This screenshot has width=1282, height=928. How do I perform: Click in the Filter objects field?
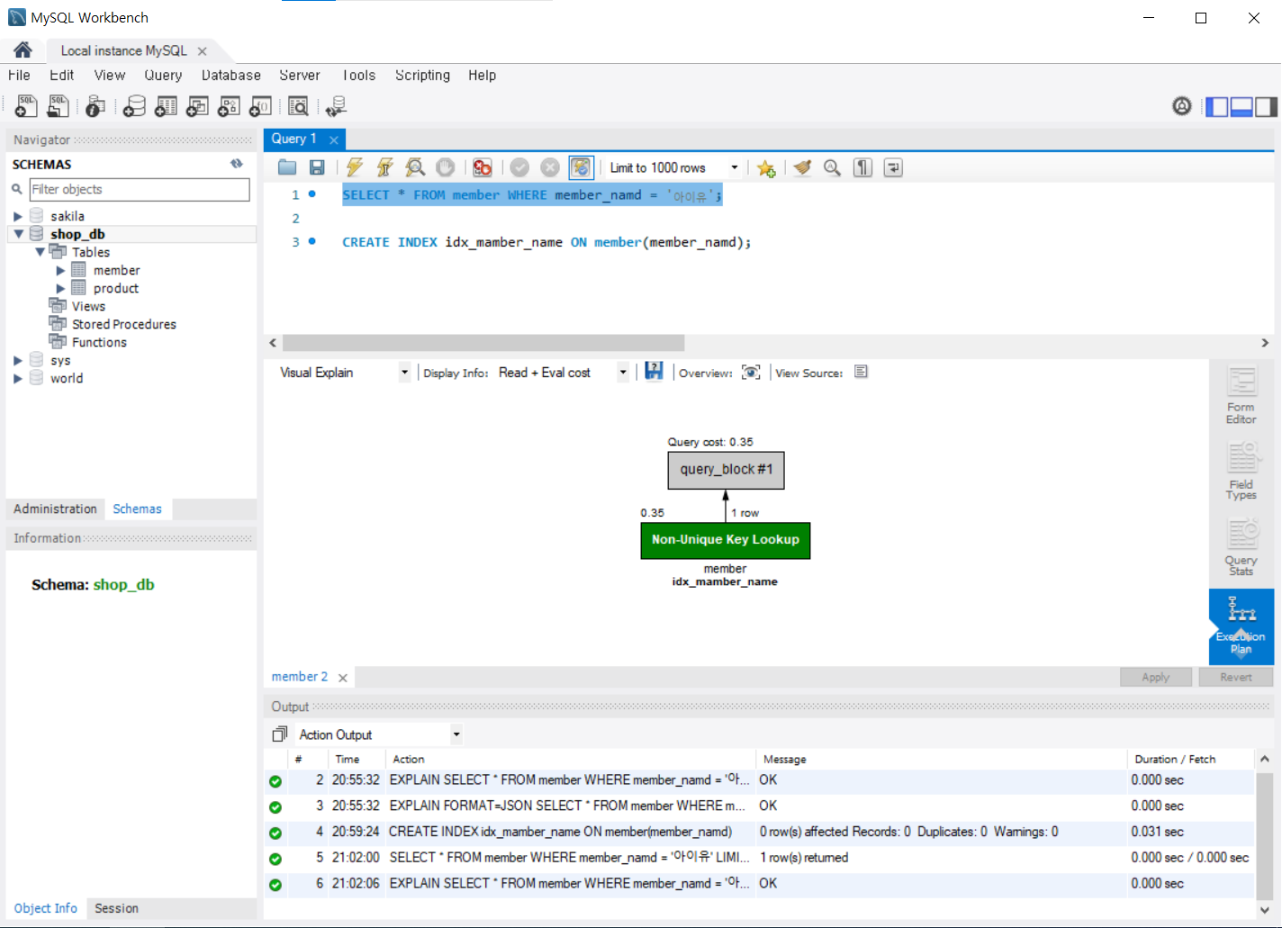coord(140,189)
